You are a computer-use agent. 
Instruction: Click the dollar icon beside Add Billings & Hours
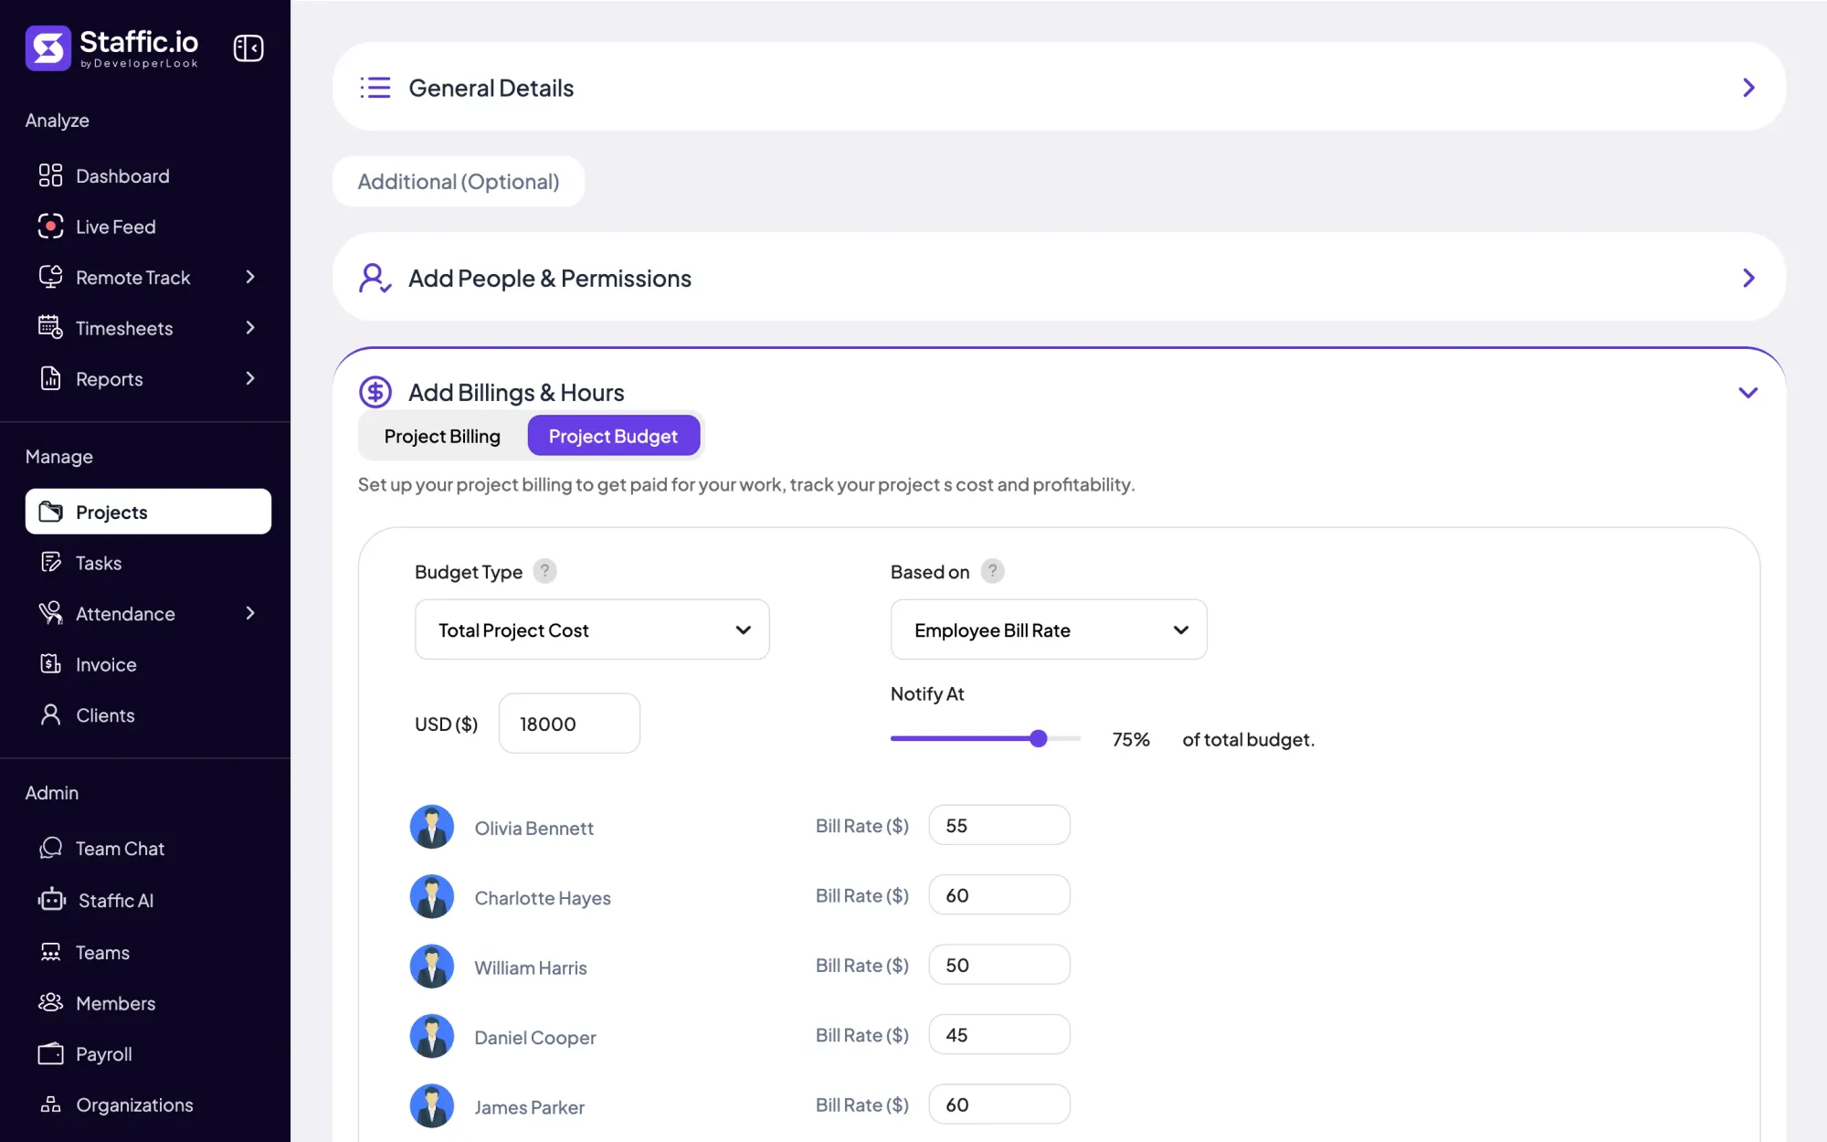point(375,392)
